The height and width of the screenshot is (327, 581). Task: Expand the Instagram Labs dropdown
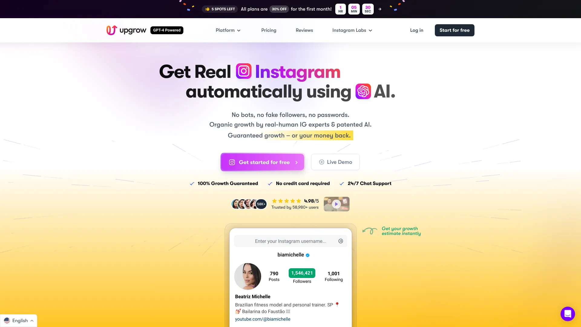coord(352,30)
